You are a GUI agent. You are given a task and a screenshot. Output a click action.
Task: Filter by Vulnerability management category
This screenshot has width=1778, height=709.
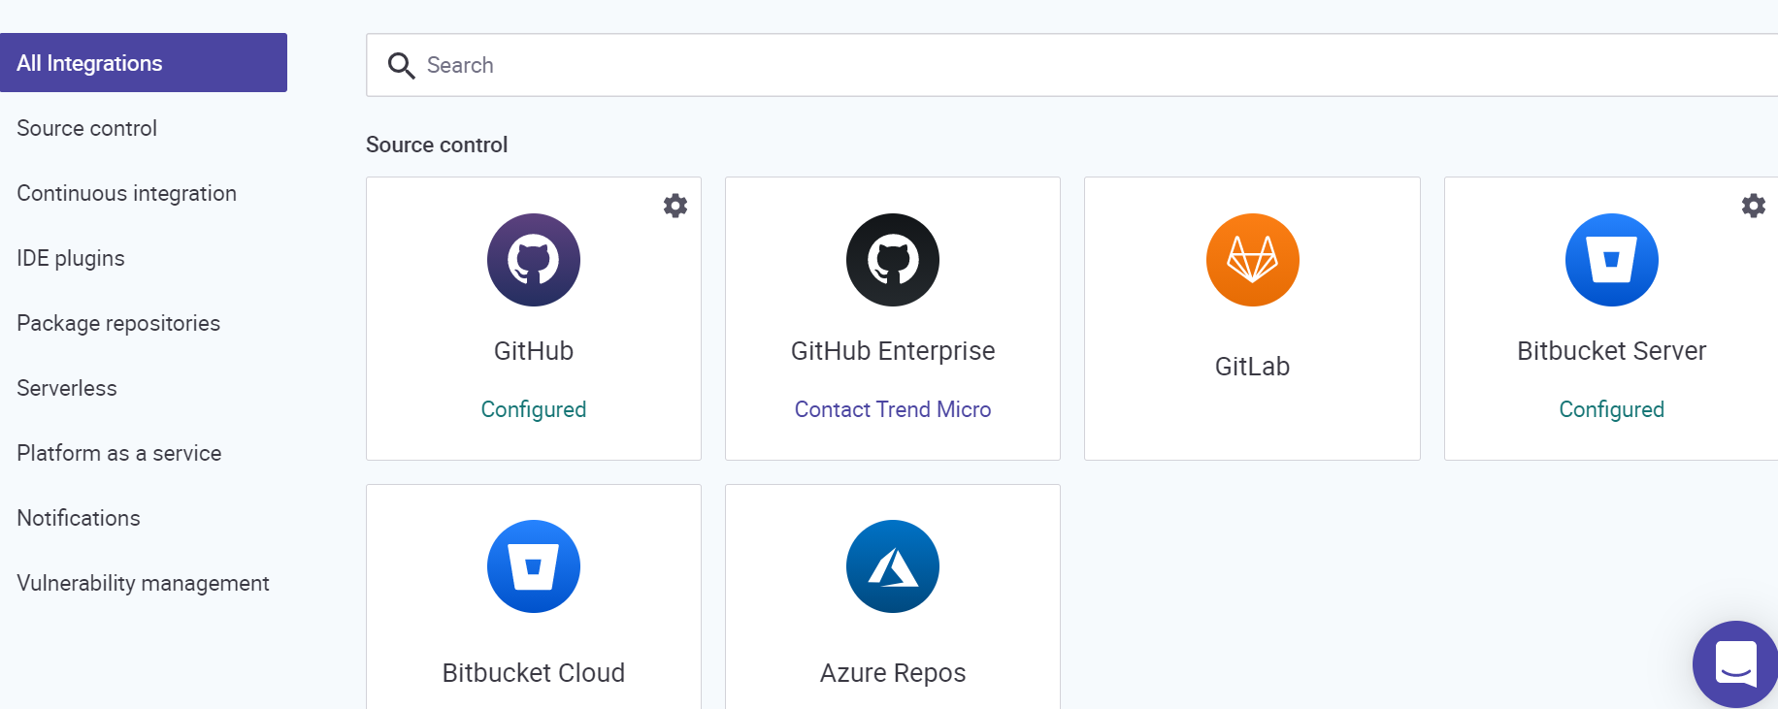point(143,583)
